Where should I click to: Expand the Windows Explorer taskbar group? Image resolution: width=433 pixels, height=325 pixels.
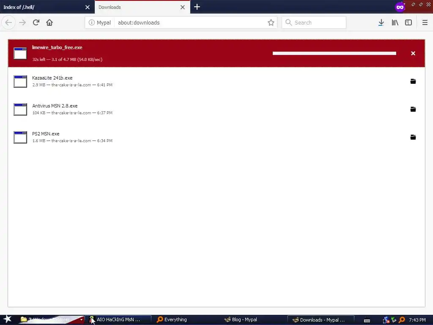pos(81,320)
